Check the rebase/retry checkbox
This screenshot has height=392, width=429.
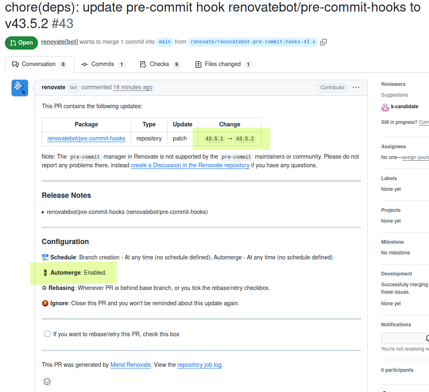pos(47,334)
